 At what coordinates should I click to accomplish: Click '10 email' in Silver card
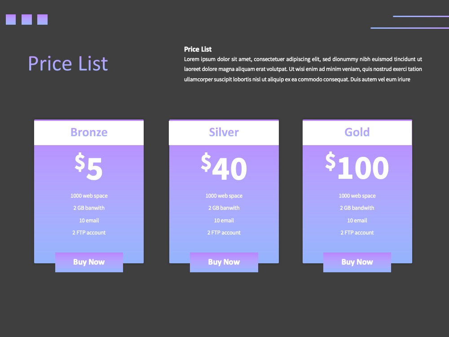coord(224,220)
